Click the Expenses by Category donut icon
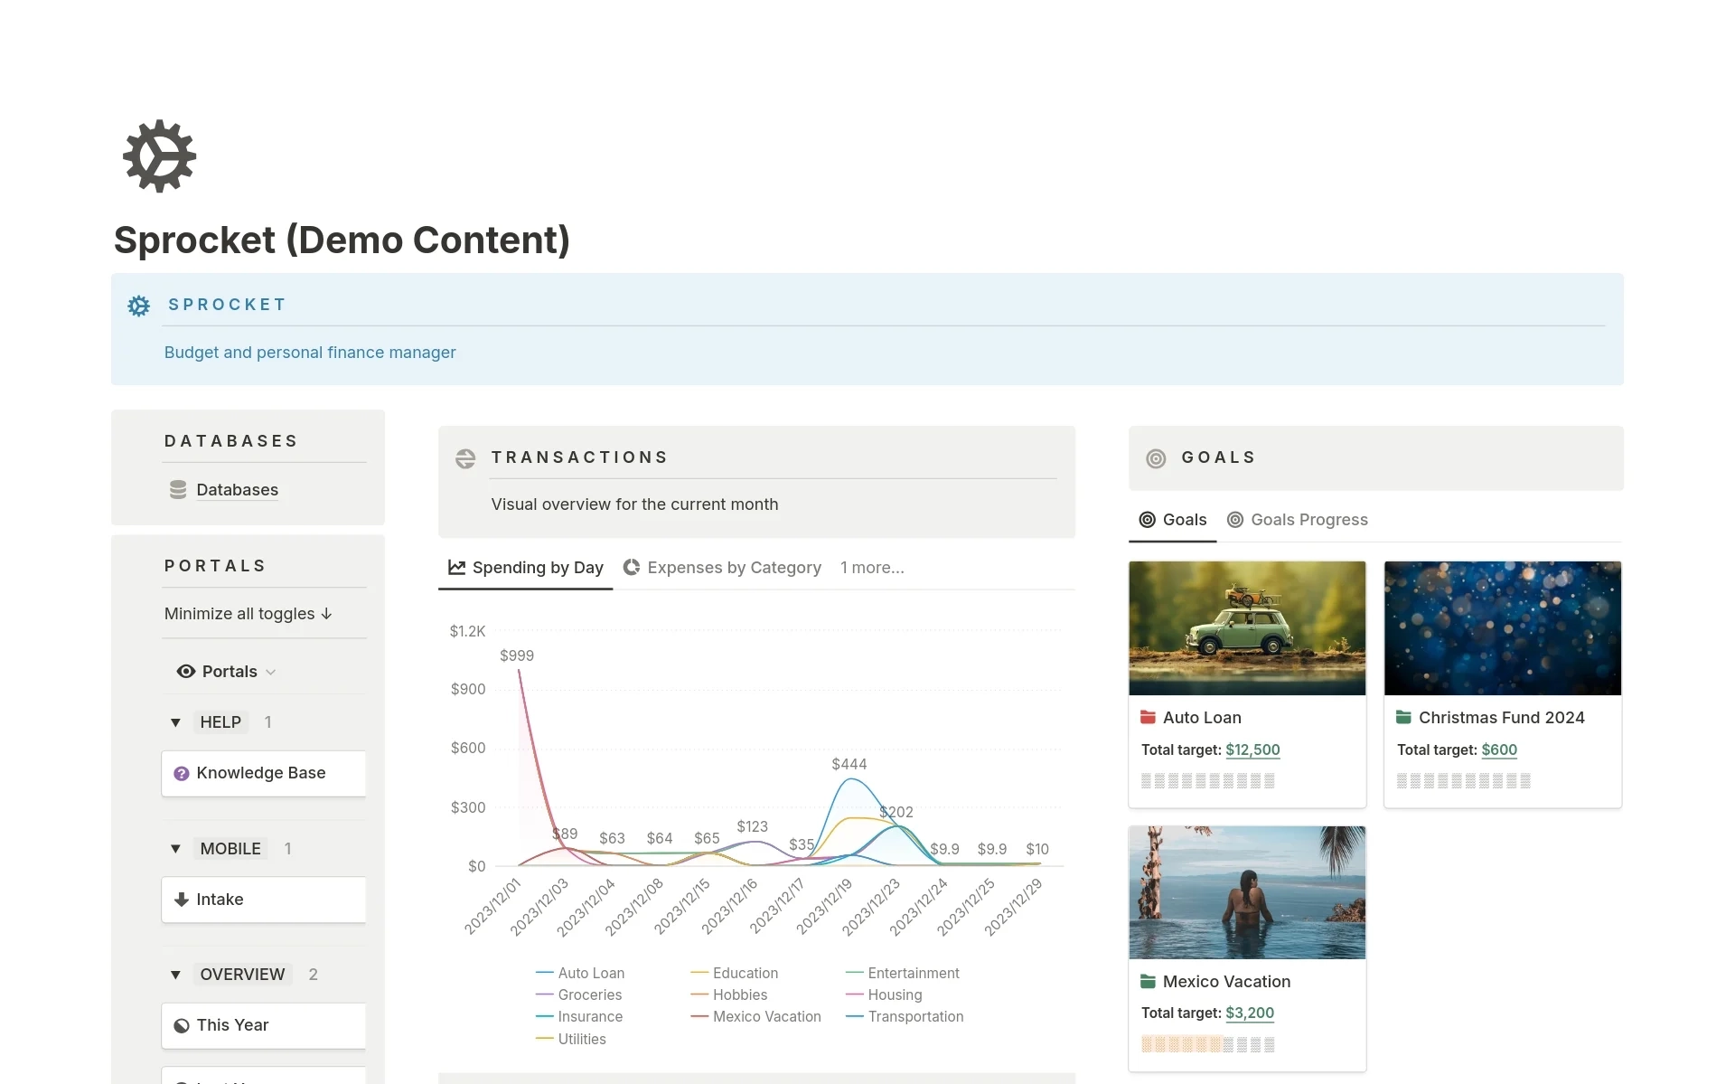 [632, 568]
